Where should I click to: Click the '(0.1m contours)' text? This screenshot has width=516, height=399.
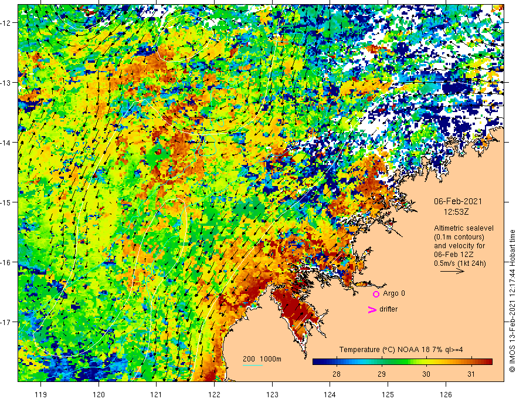(459, 237)
